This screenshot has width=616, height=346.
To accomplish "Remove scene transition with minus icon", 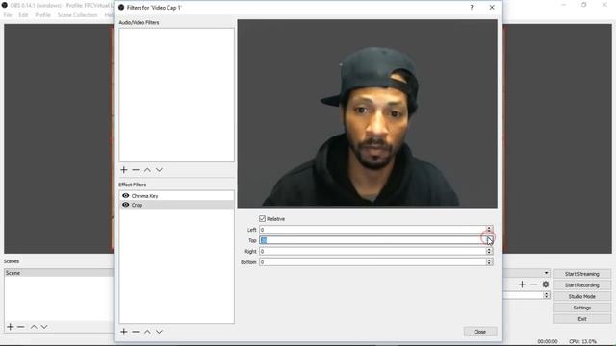I will (x=533, y=284).
